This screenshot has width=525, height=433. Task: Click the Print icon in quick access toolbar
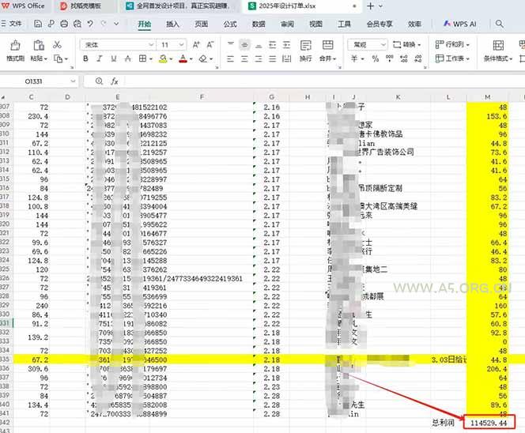pyautogui.click(x=63, y=24)
